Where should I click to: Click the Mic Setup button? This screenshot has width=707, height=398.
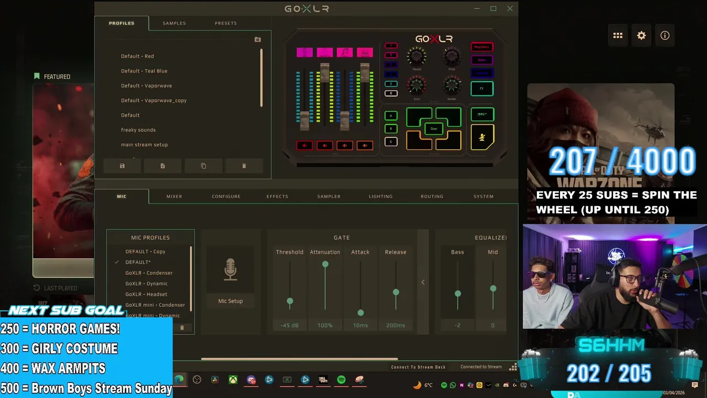click(x=230, y=301)
